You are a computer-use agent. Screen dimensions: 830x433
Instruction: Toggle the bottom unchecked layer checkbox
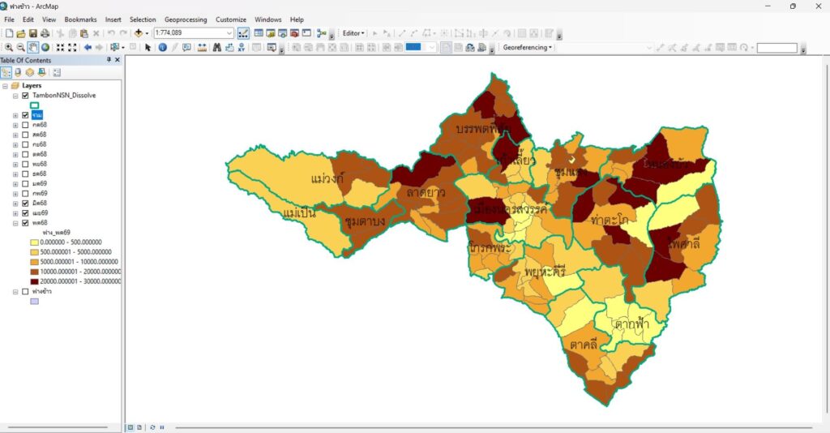25,290
